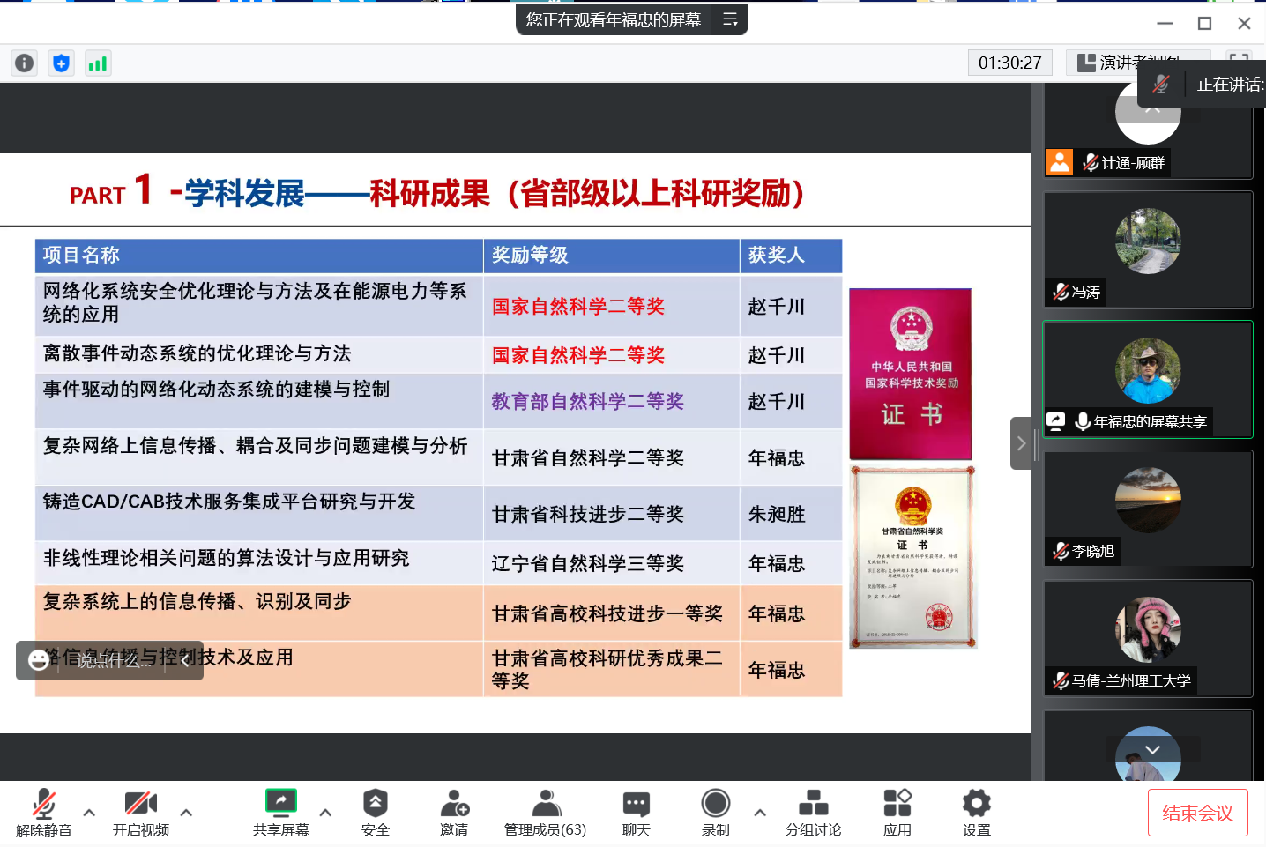The image size is (1266, 847).
Task: Collapse the participant video side panel
Action: point(1021,443)
